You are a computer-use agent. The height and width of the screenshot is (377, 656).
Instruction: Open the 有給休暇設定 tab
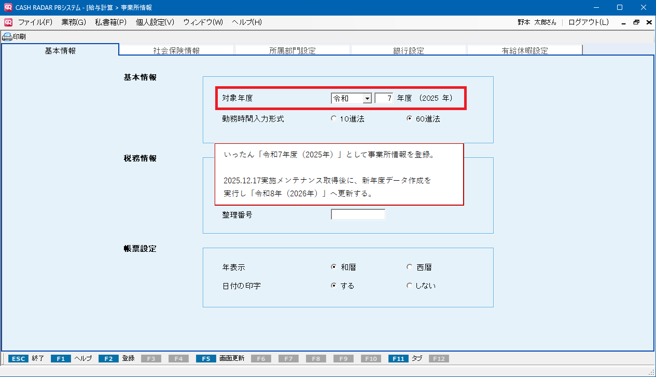point(524,50)
